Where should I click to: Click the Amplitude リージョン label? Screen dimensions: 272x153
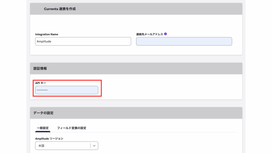(49, 138)
